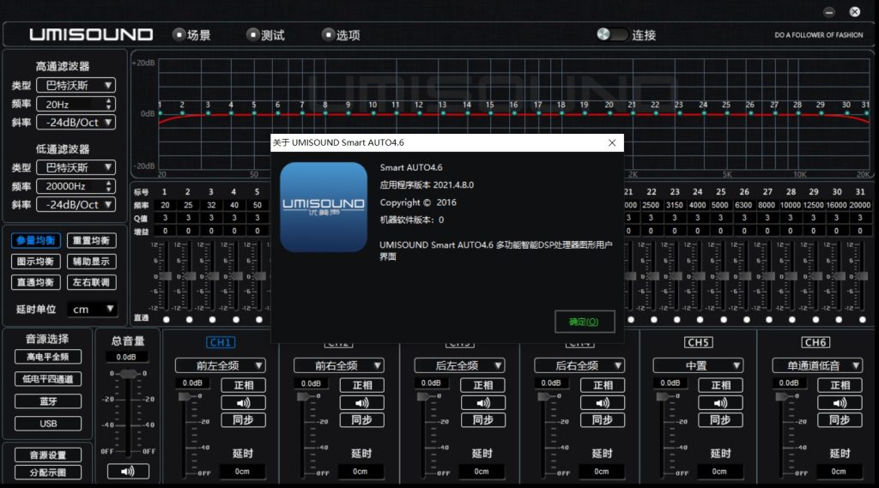
Task: Click CH1 delay 0cm field
Action: [242, 472]
